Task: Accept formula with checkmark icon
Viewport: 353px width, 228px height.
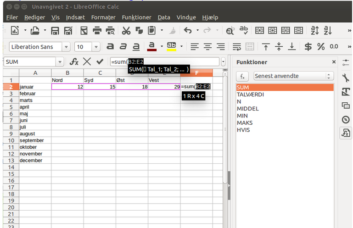Action: click(100, 61)
